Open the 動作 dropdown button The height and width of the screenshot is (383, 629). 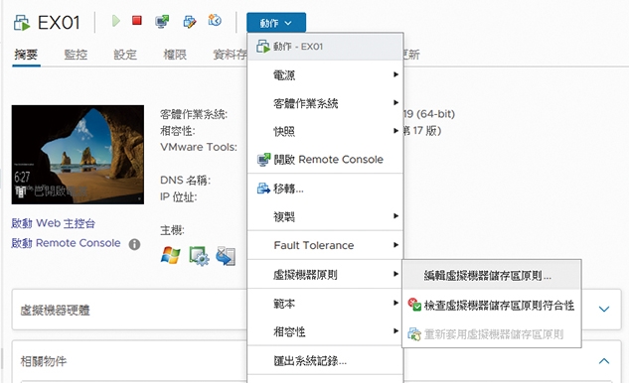click(276, 23)
